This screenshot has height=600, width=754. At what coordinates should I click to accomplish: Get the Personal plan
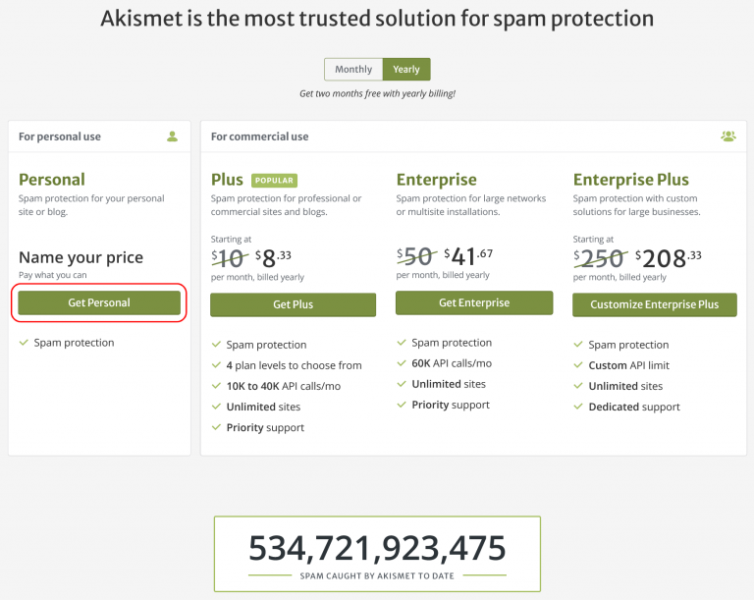tap(99, 302)
